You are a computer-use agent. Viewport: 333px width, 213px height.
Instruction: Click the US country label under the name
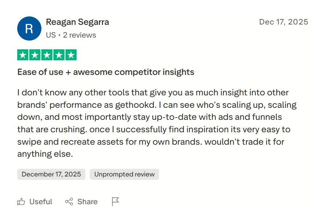click(x=51, y=35)
